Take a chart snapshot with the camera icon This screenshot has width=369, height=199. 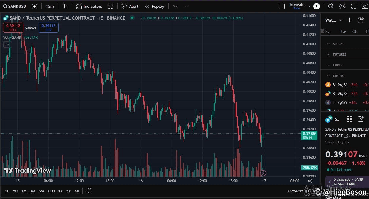(x=365, y=6)
